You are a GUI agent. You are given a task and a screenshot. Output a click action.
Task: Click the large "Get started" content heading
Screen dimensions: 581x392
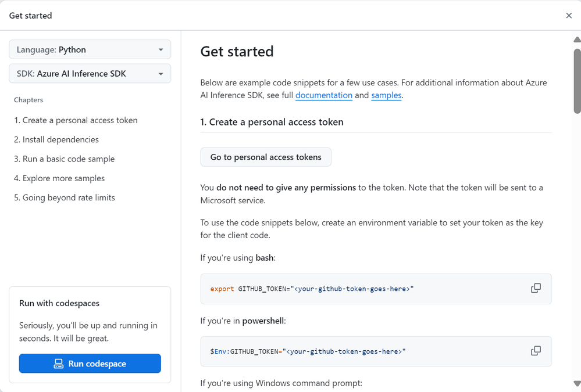[x=237, y=52]
